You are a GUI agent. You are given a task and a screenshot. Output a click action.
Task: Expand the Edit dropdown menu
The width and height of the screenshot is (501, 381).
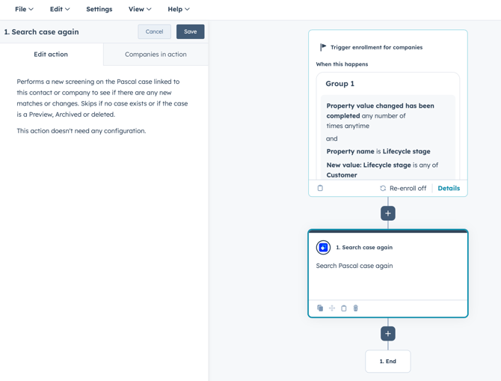pos(60,10)
